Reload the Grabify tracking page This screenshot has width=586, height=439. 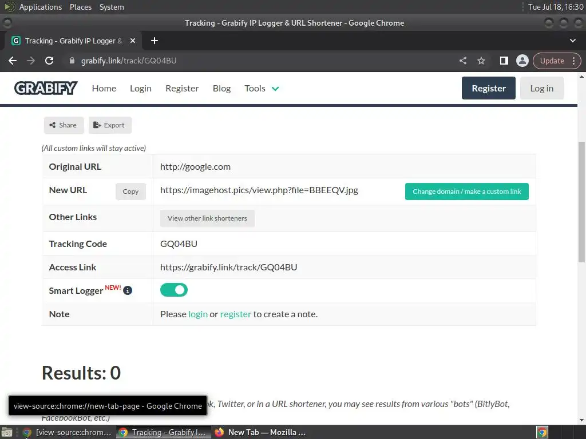coord(49,61)
